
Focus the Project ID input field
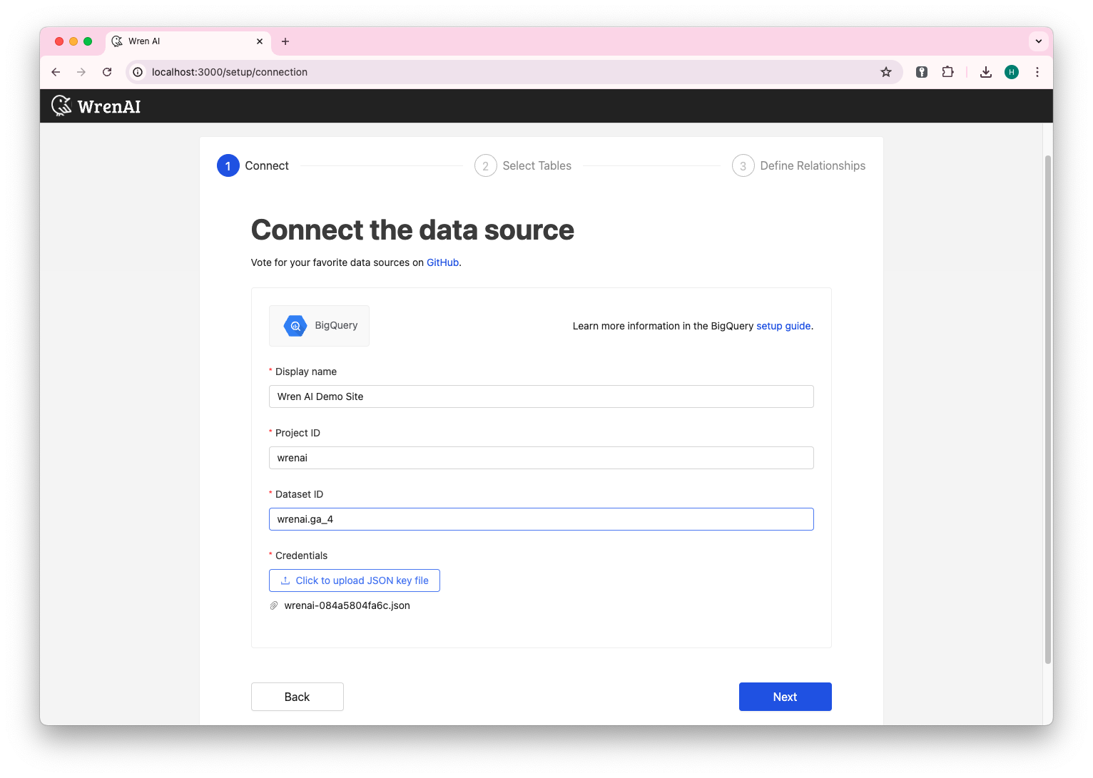tap(542, 458)
